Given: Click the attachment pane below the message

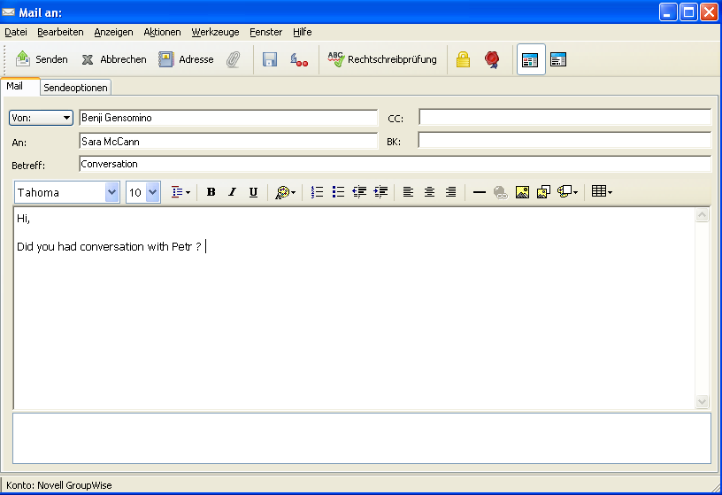Looking at the screenshot, I should [x=362, y=438].
